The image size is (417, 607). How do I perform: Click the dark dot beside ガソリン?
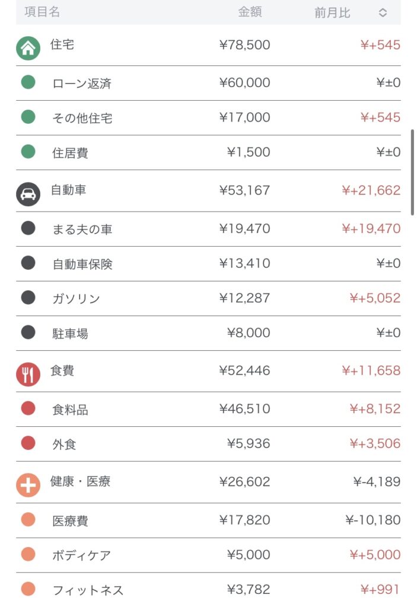click(x=28, y=298)
